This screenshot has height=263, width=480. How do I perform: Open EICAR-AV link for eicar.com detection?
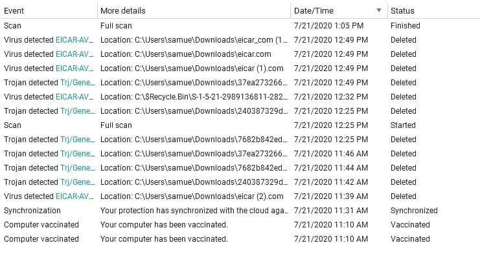pos(75,54)
